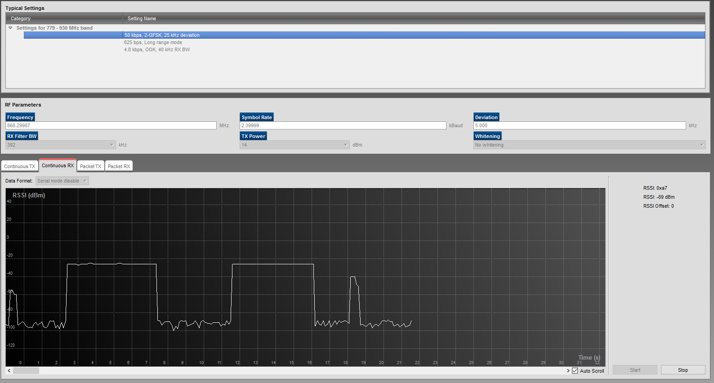Viewport: 714px width, 383px height.
Task: Click the Frequency input field
Action: click(111, 125)
